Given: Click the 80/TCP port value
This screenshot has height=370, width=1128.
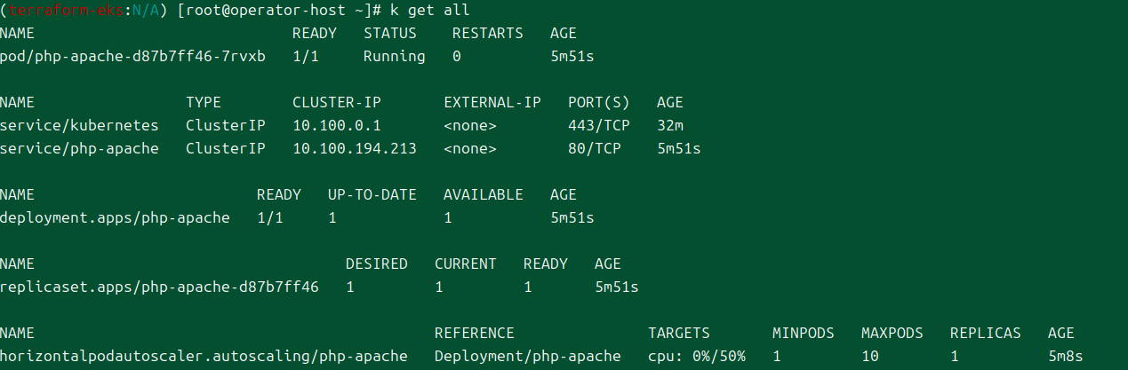Looking at the screenshot, I should click(x=595, y=149).
